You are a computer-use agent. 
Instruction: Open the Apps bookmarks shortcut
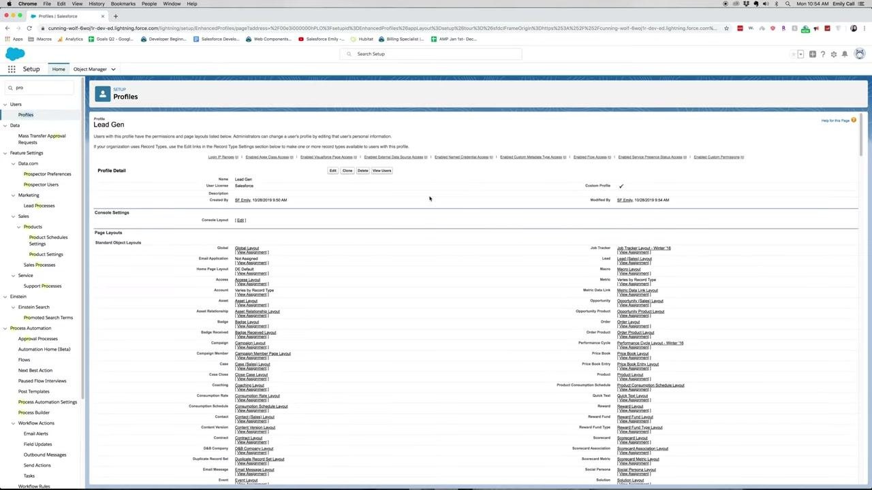pos(14,39)
